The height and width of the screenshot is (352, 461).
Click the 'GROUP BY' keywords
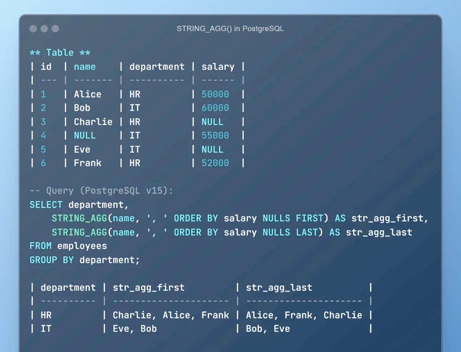tap(51, 260)
